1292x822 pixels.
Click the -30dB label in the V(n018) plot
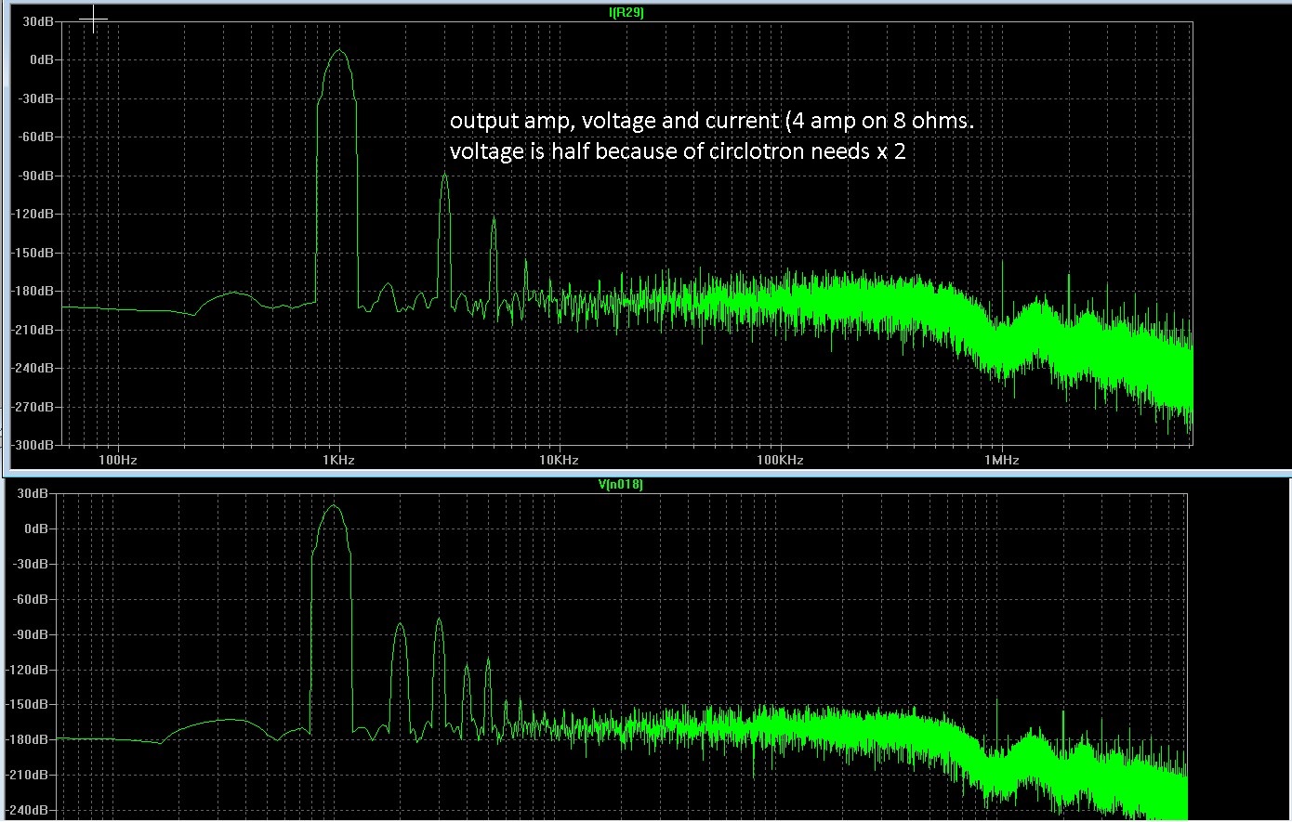pyautogui.click(x=29, y=564)
